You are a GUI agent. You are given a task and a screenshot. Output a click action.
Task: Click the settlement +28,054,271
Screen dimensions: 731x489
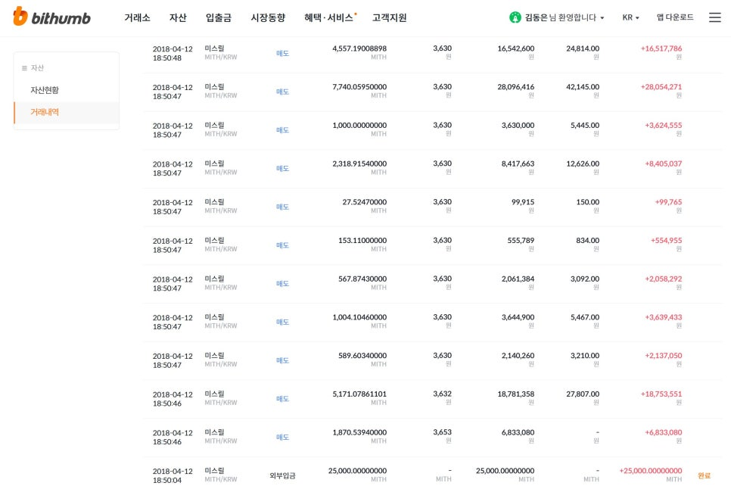pos(661,87)
